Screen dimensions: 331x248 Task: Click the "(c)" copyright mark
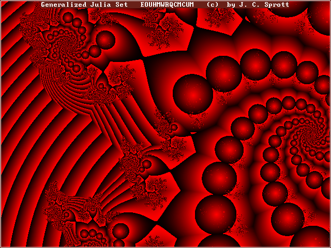pos(213,5)
